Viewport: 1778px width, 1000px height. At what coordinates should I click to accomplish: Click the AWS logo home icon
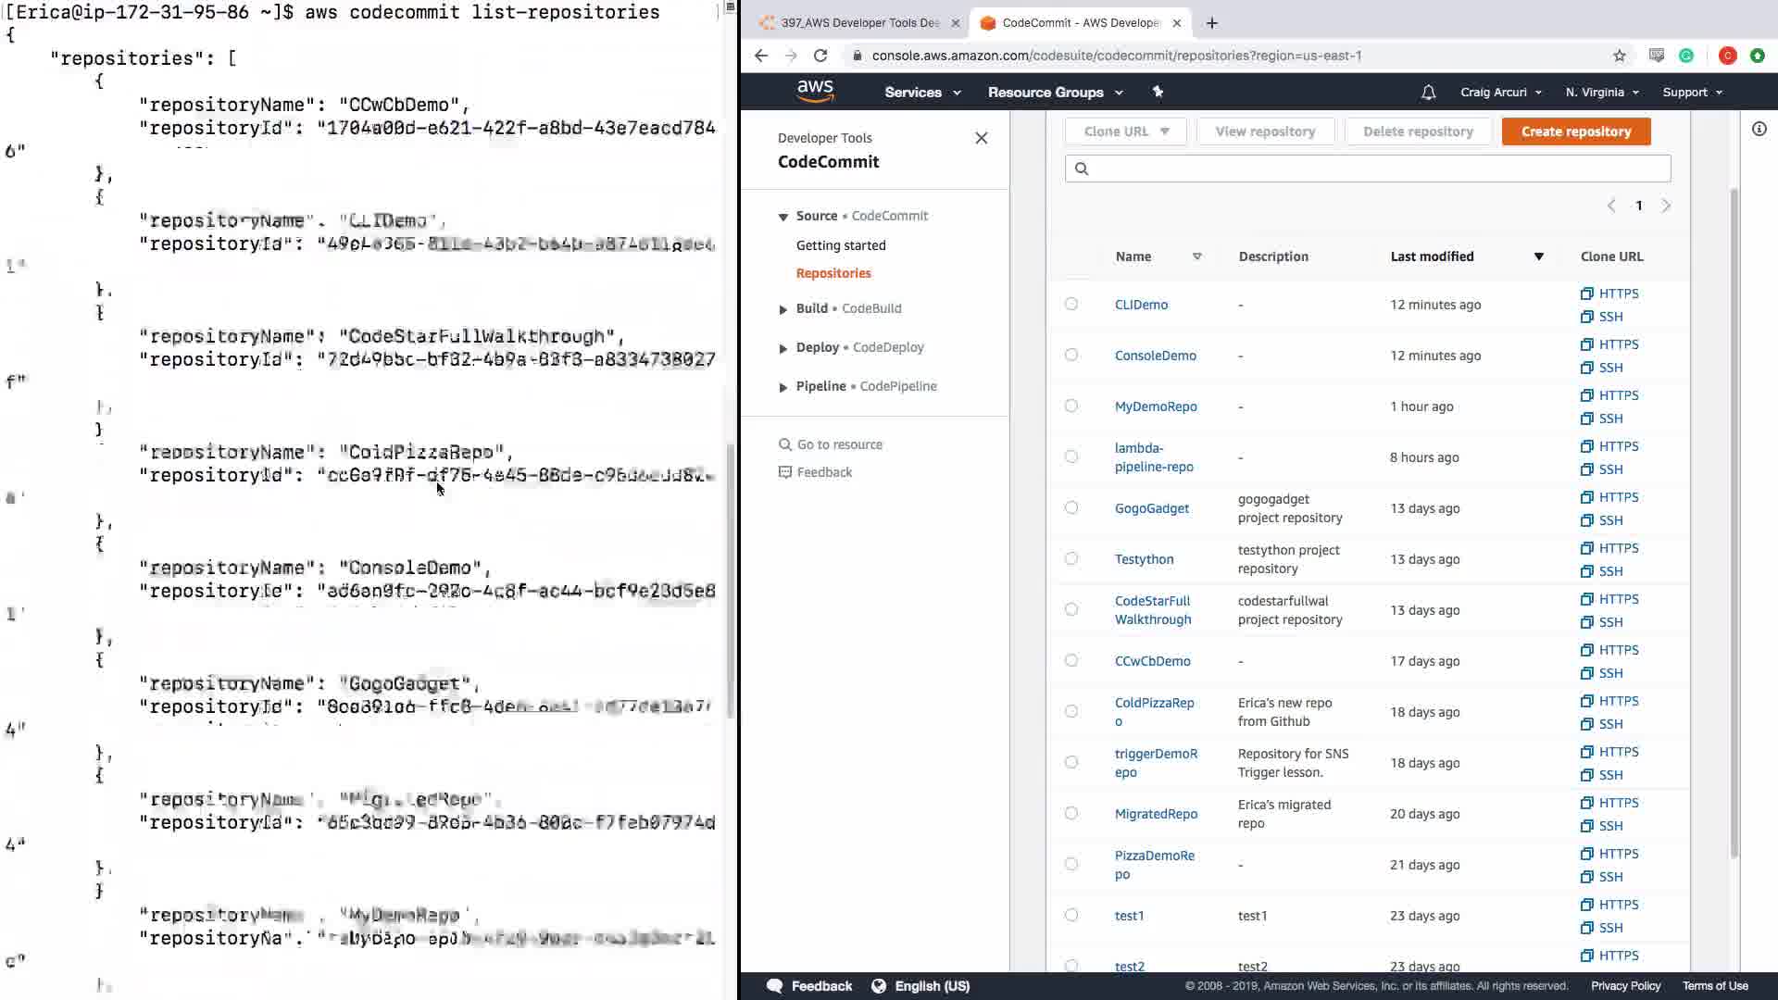[x=815, y=91]
